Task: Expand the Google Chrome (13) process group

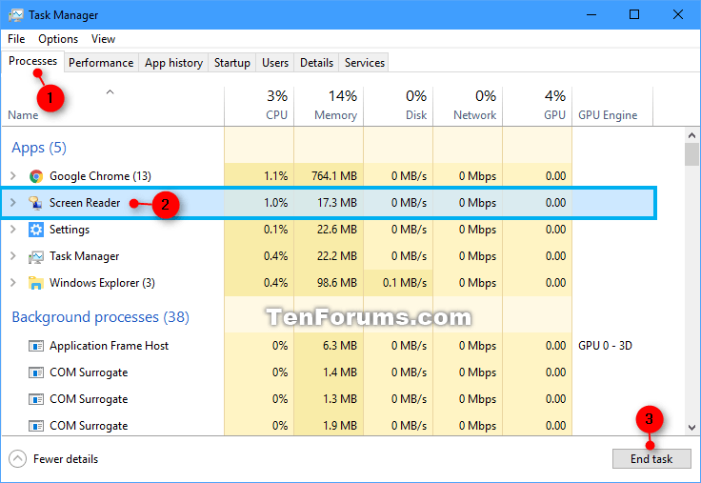Action: [x=13, y=176]
